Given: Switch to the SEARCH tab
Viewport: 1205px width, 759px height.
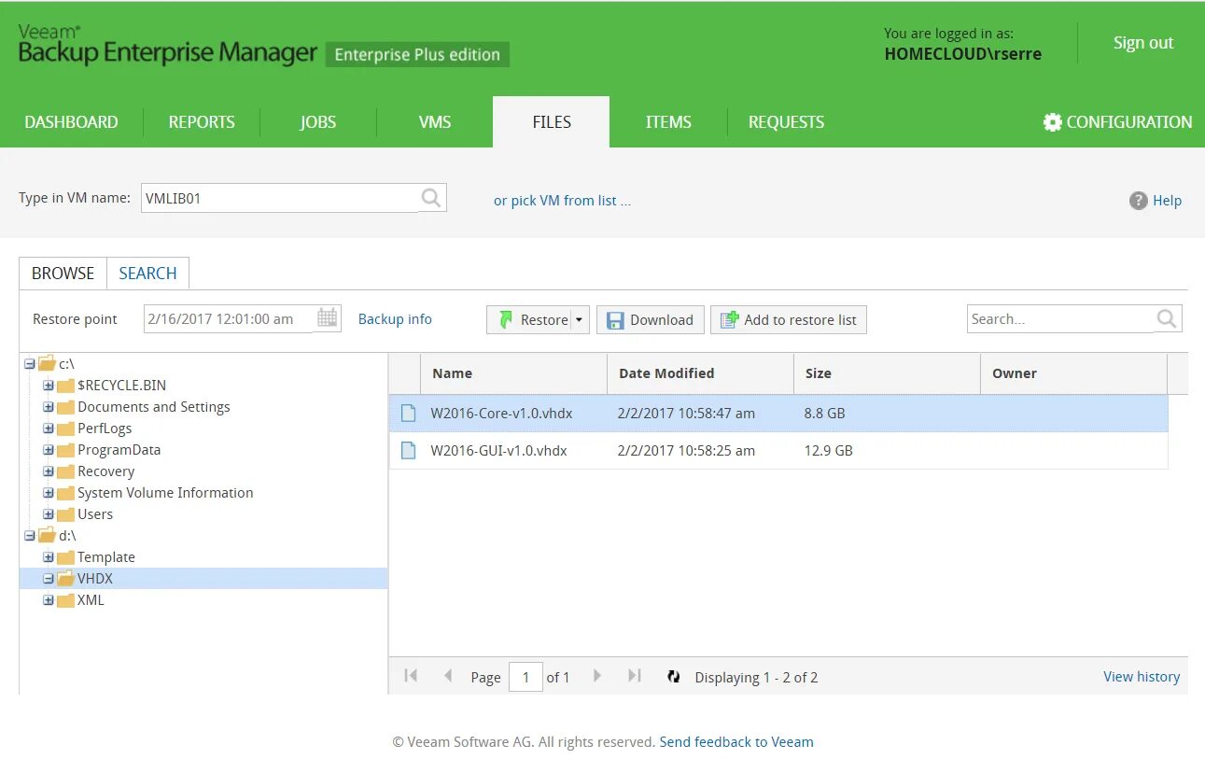Looking at the screenshot, I should [147, 273].
